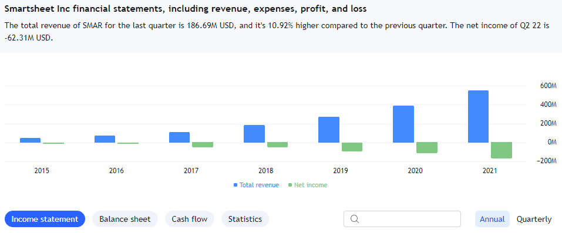Click the Smartsheet Inc financial statements heading

tap(186, 9)
